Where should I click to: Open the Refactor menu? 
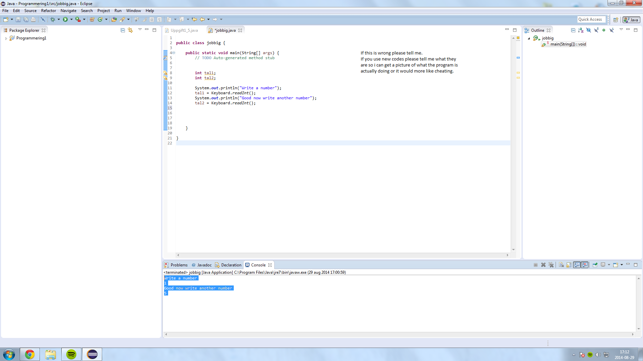pos(48,11)
